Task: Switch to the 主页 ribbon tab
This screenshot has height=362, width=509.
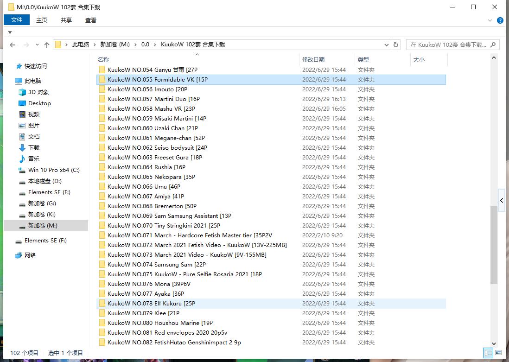Action: 42,20
